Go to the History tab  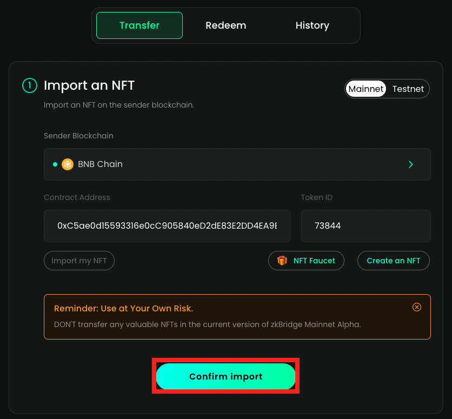pyautogui.click(x=312, y=25)
